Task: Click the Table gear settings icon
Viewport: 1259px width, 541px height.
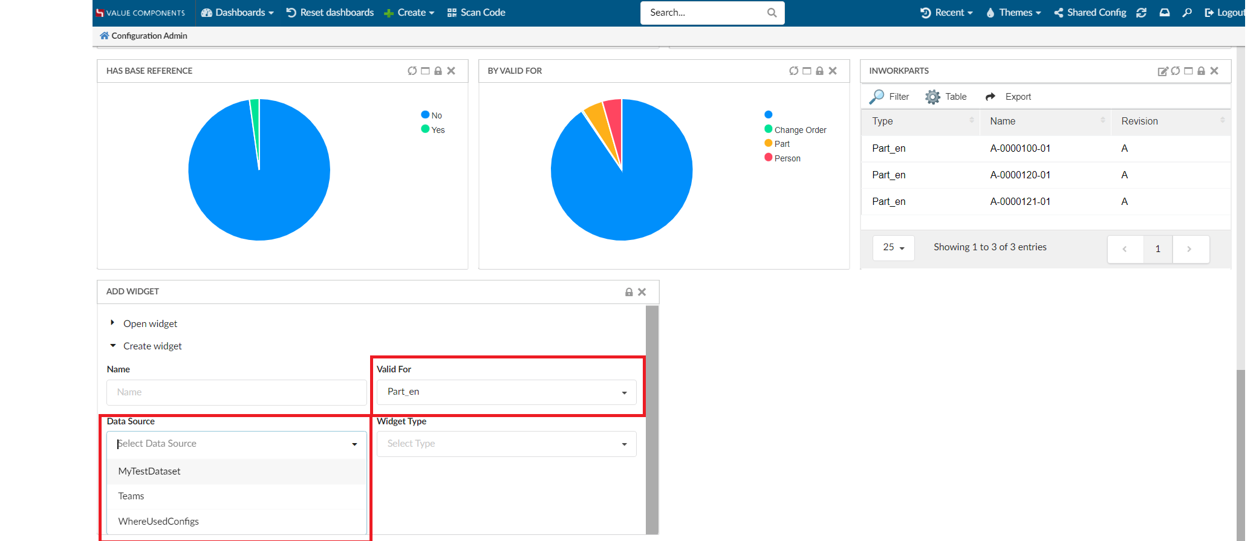Action: [932, 97]
